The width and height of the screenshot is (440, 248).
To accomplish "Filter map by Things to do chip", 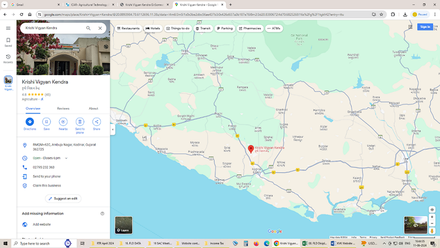I will (178, 28).
